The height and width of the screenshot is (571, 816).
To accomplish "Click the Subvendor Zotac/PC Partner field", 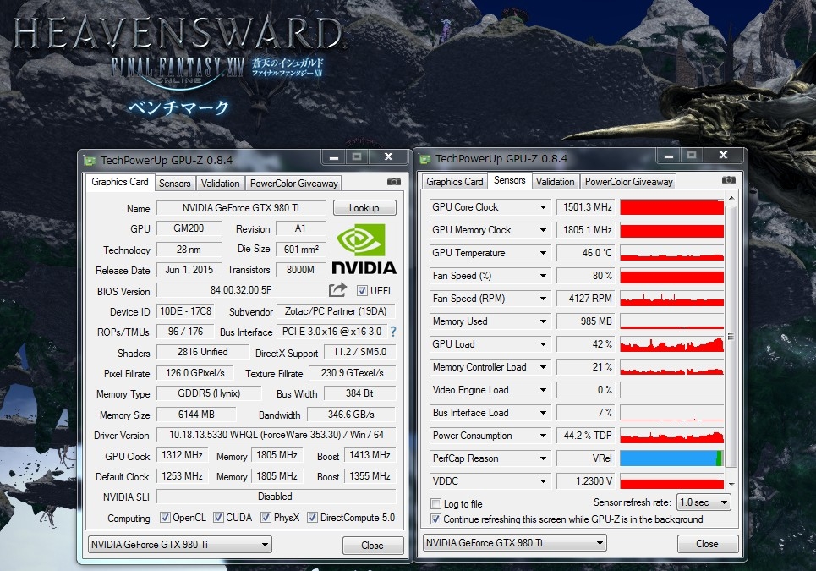I will pyautogui.click(x=336, y=311).
